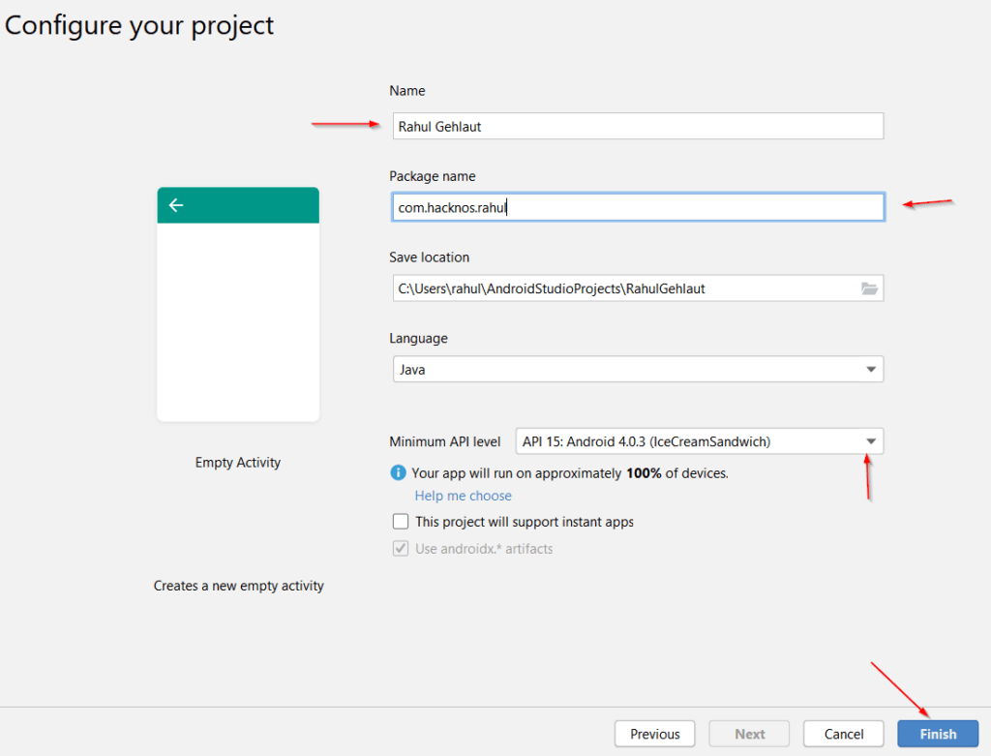Image resolution: width=991 pixels, height=756 pixels.
Task: Click the Language combo box showing Java
Action: coord(629,369)
